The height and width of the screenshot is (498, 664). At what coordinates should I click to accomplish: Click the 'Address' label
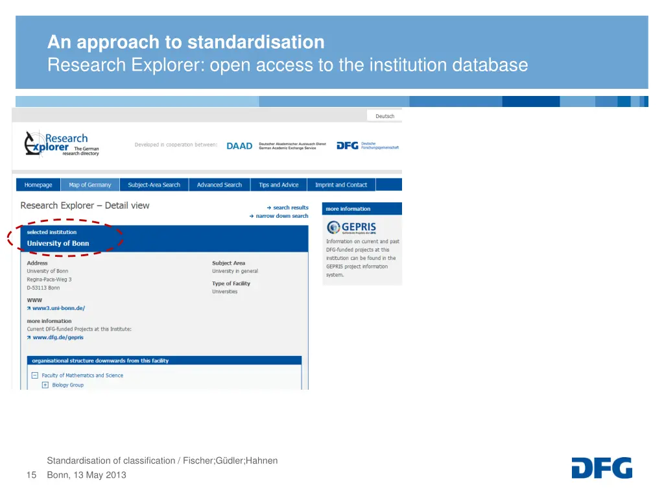coord(37,263)
